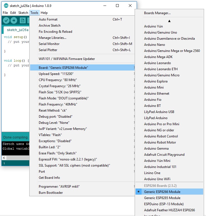Expand the CPU Frequency "80 MHz" submenu
Screen dimensions: 206x216
click(82, 80)
